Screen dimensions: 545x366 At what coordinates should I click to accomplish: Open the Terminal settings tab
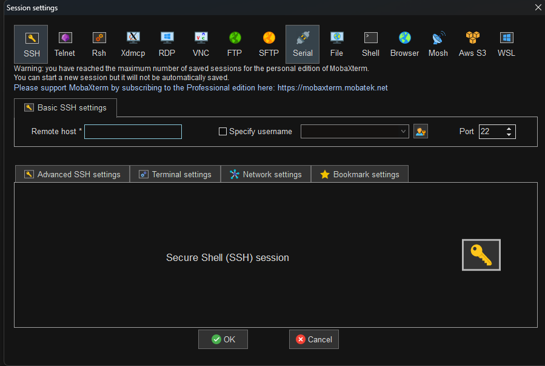[x=175, y=174]
